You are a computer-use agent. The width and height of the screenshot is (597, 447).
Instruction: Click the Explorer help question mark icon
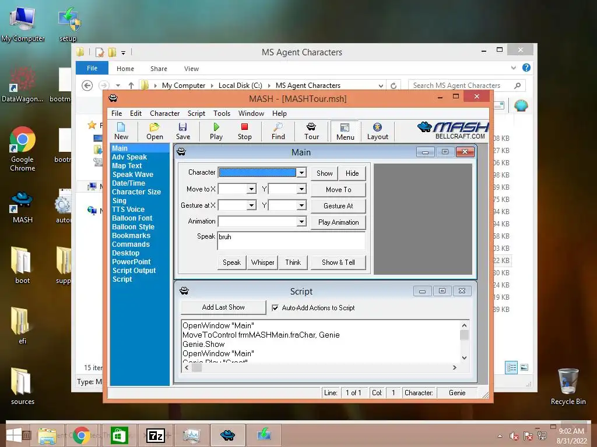[526, 68]
